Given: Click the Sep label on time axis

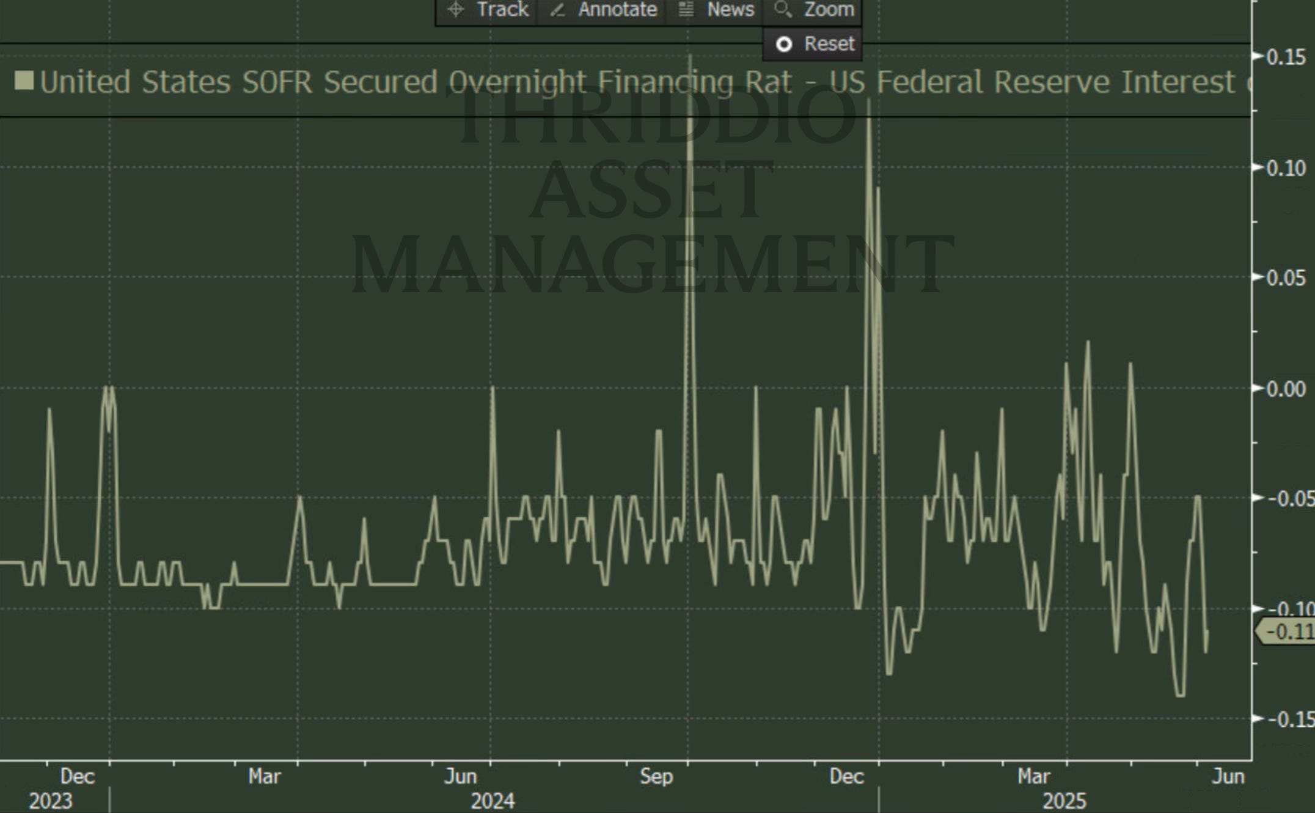Looking at the screenshot, I should point(656,776).
